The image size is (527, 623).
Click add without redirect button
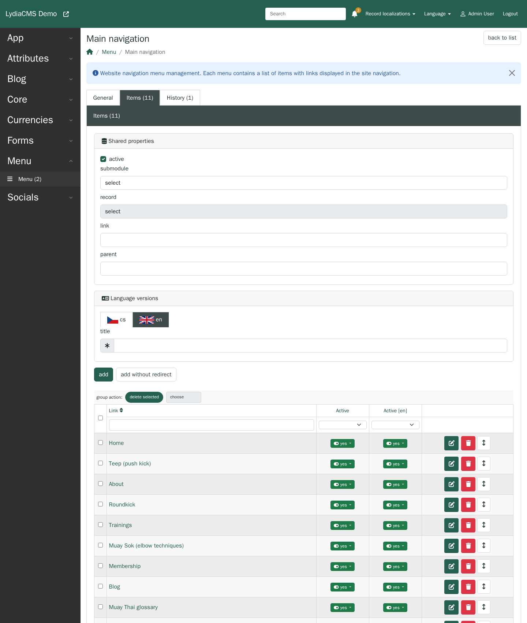(146, 375)
